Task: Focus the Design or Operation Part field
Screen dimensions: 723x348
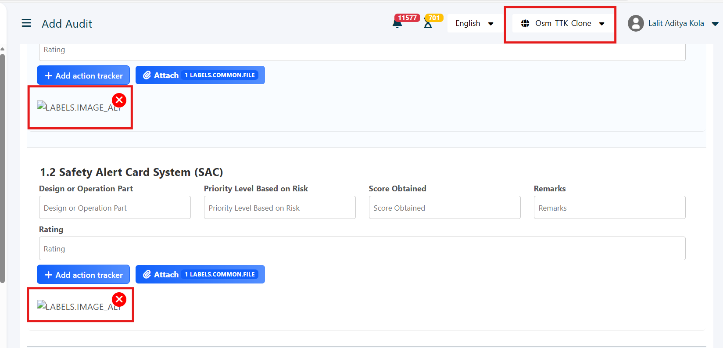Action: click(115, 208)
